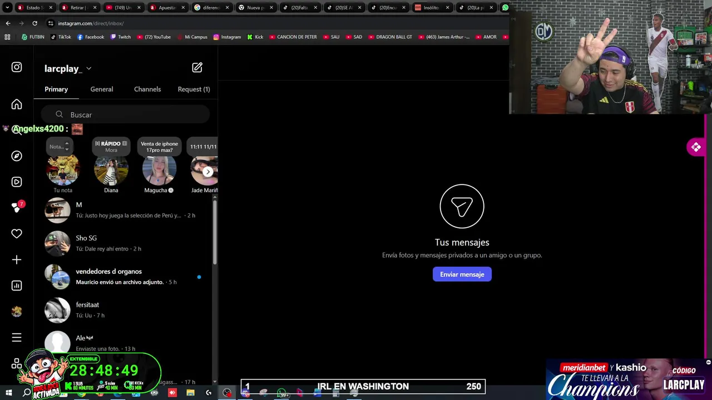Click the pink floating extension icon
Image resolution: width=712 pixels, height=400 pixels.
696,147
